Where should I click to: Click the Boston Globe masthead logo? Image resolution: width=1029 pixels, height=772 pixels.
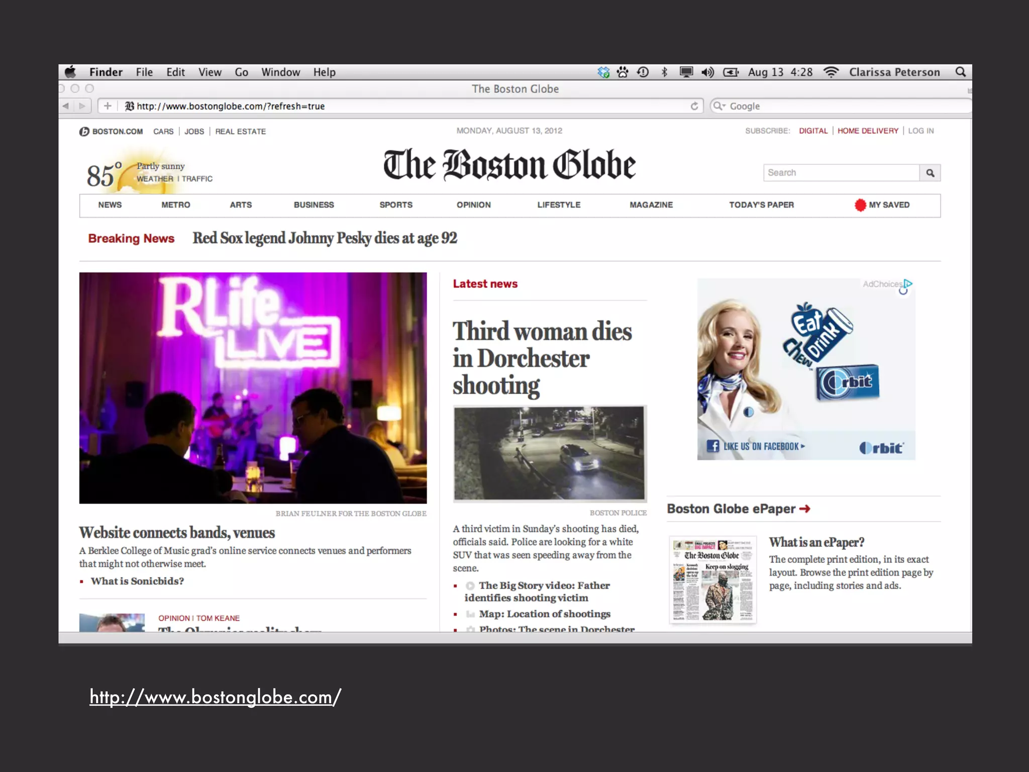pyautogui.click(x=509, y=165)
